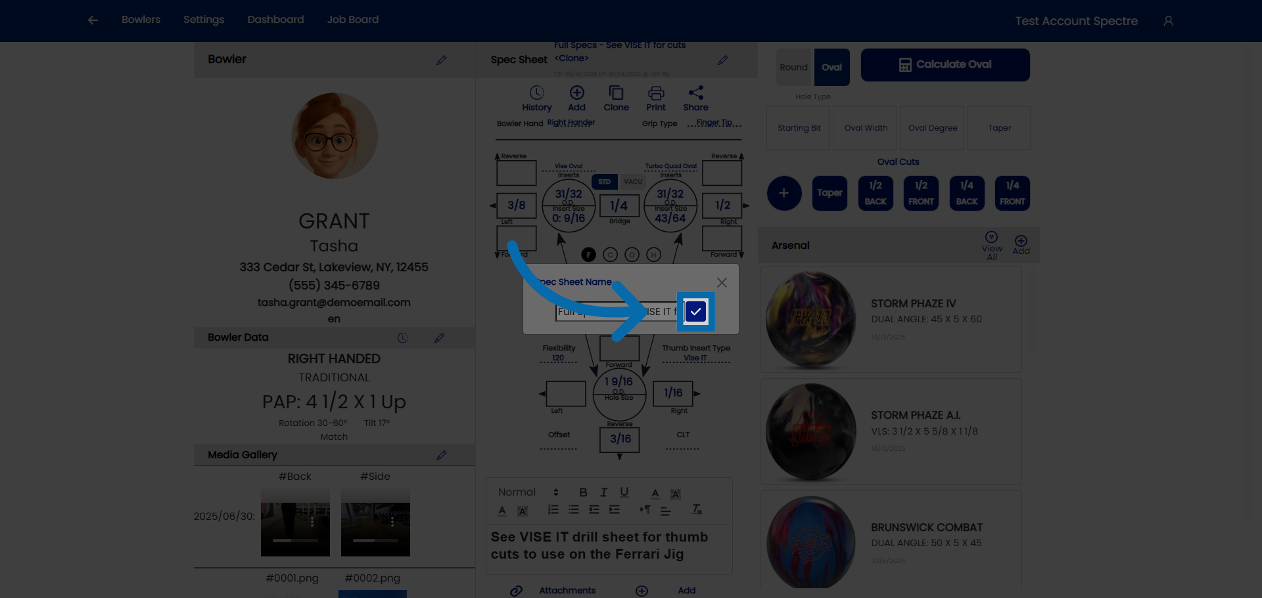This screenshot has width=1262, height=598.
Task: Confirm spec sheet name with checkmark button
Action: click(695, 312)
